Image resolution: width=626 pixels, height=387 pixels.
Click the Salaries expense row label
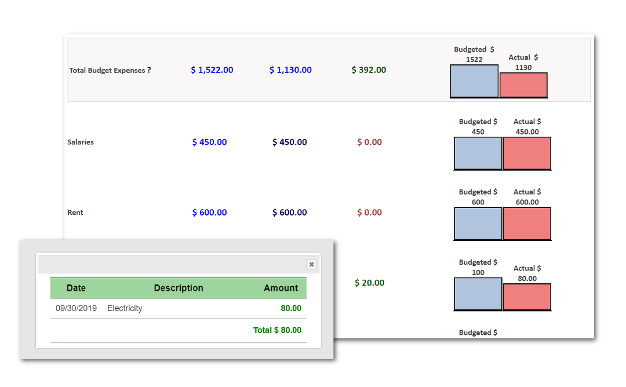coord(80,142)
